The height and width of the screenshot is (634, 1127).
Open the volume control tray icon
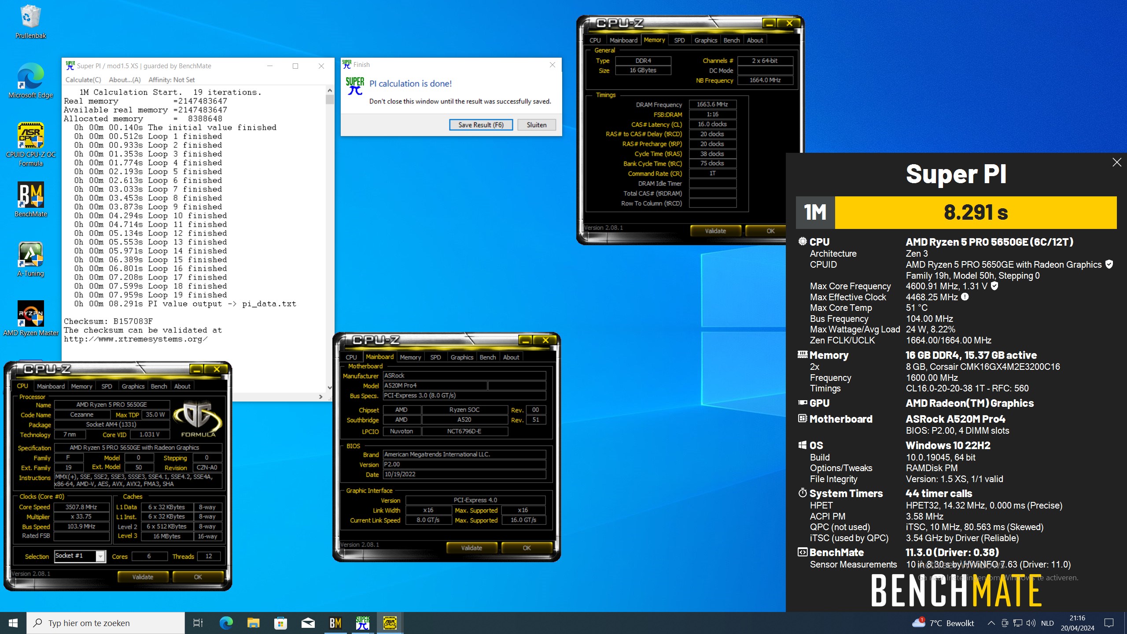click(x=1031, y=623)
